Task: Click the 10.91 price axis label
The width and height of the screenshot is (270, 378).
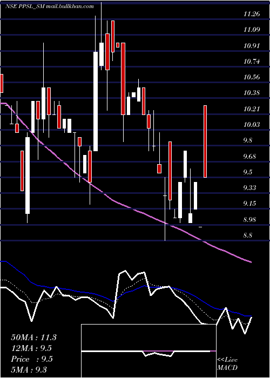Action: [252, 46]
